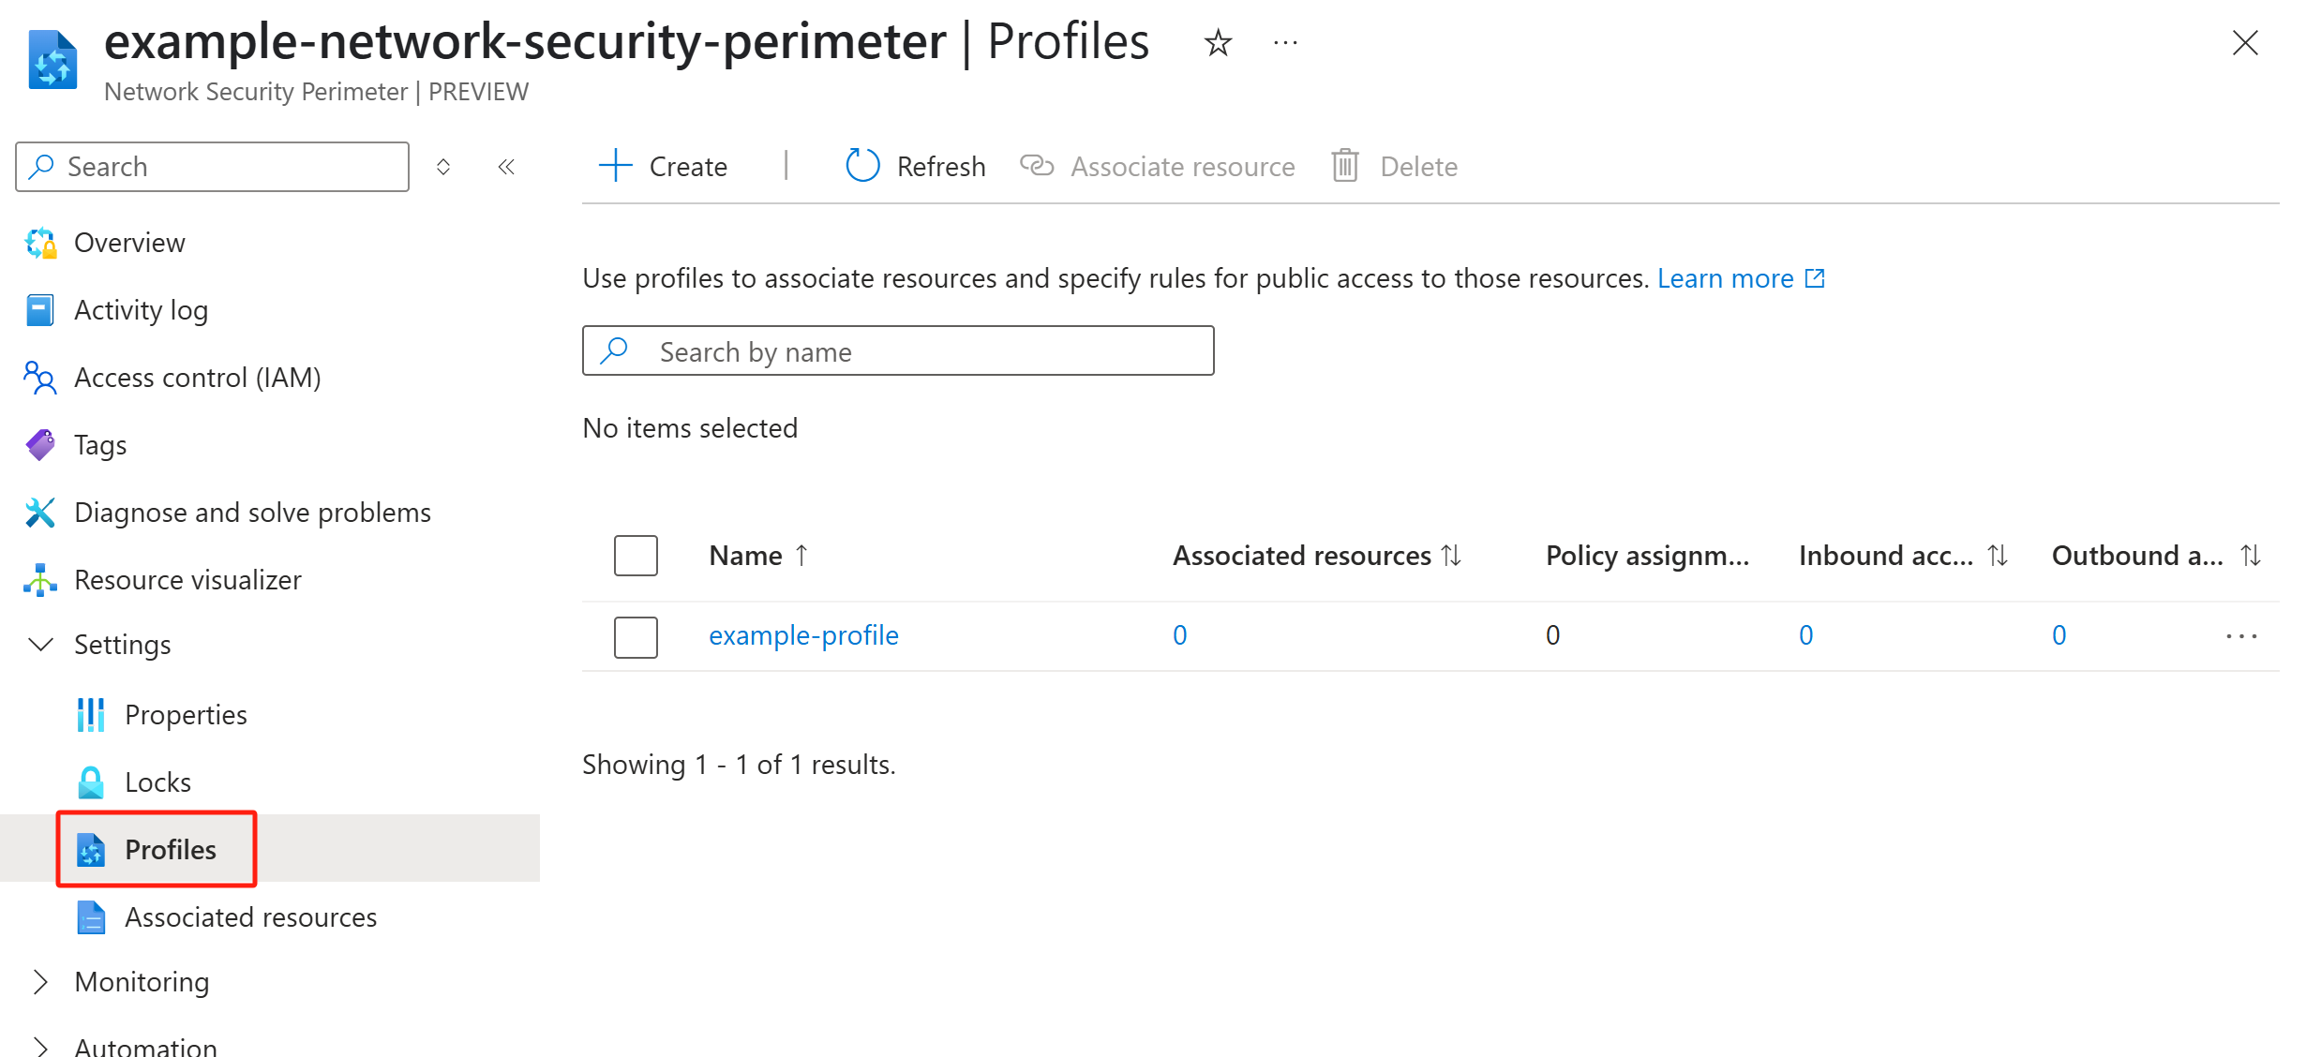2306x1057 pixels.
Task: Click example-profile associated resources count
Action: coord(1179,635)
